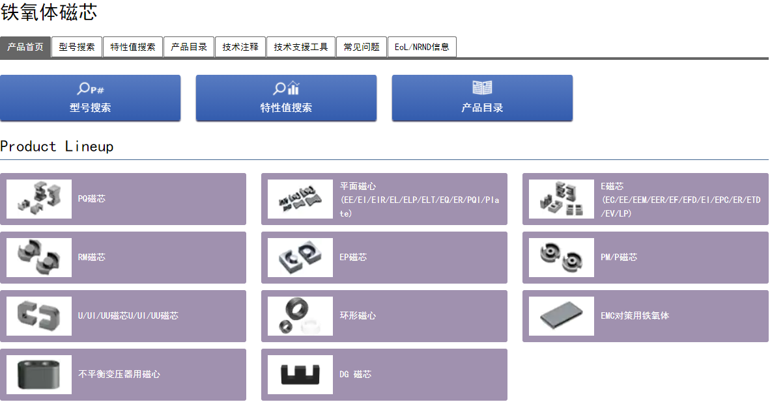This screenshot has height=402, width=770.
Task: Select the EMC对策用铁氧体 plate image
Action: click(562, 316)
